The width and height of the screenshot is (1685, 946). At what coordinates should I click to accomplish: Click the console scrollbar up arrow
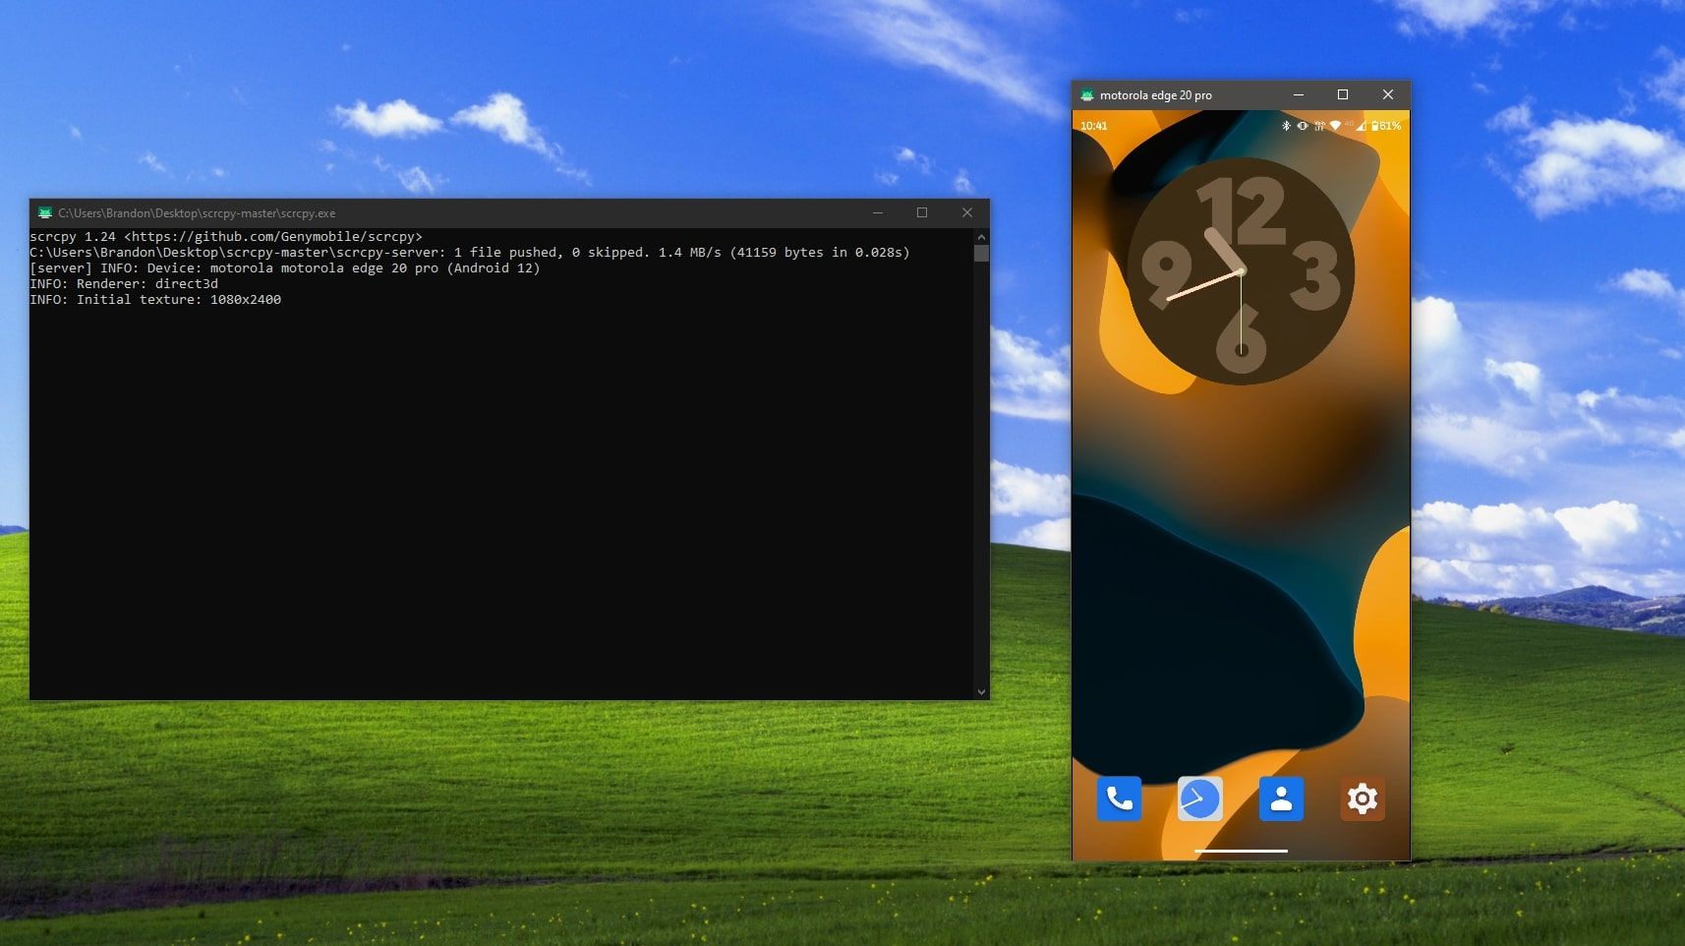981,237
